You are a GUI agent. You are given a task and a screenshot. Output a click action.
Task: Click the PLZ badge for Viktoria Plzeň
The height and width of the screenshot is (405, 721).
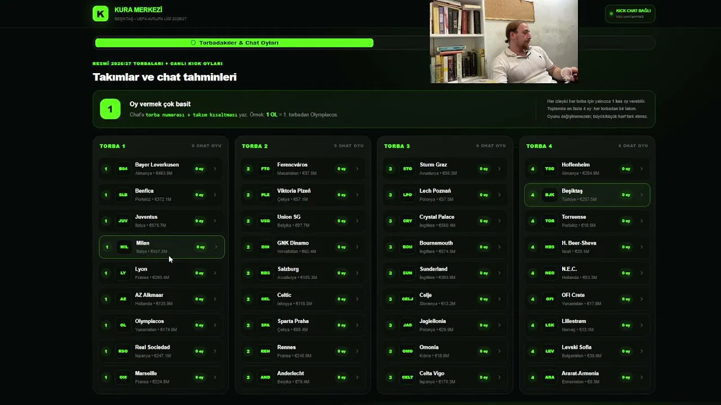(x=265, y=195)
